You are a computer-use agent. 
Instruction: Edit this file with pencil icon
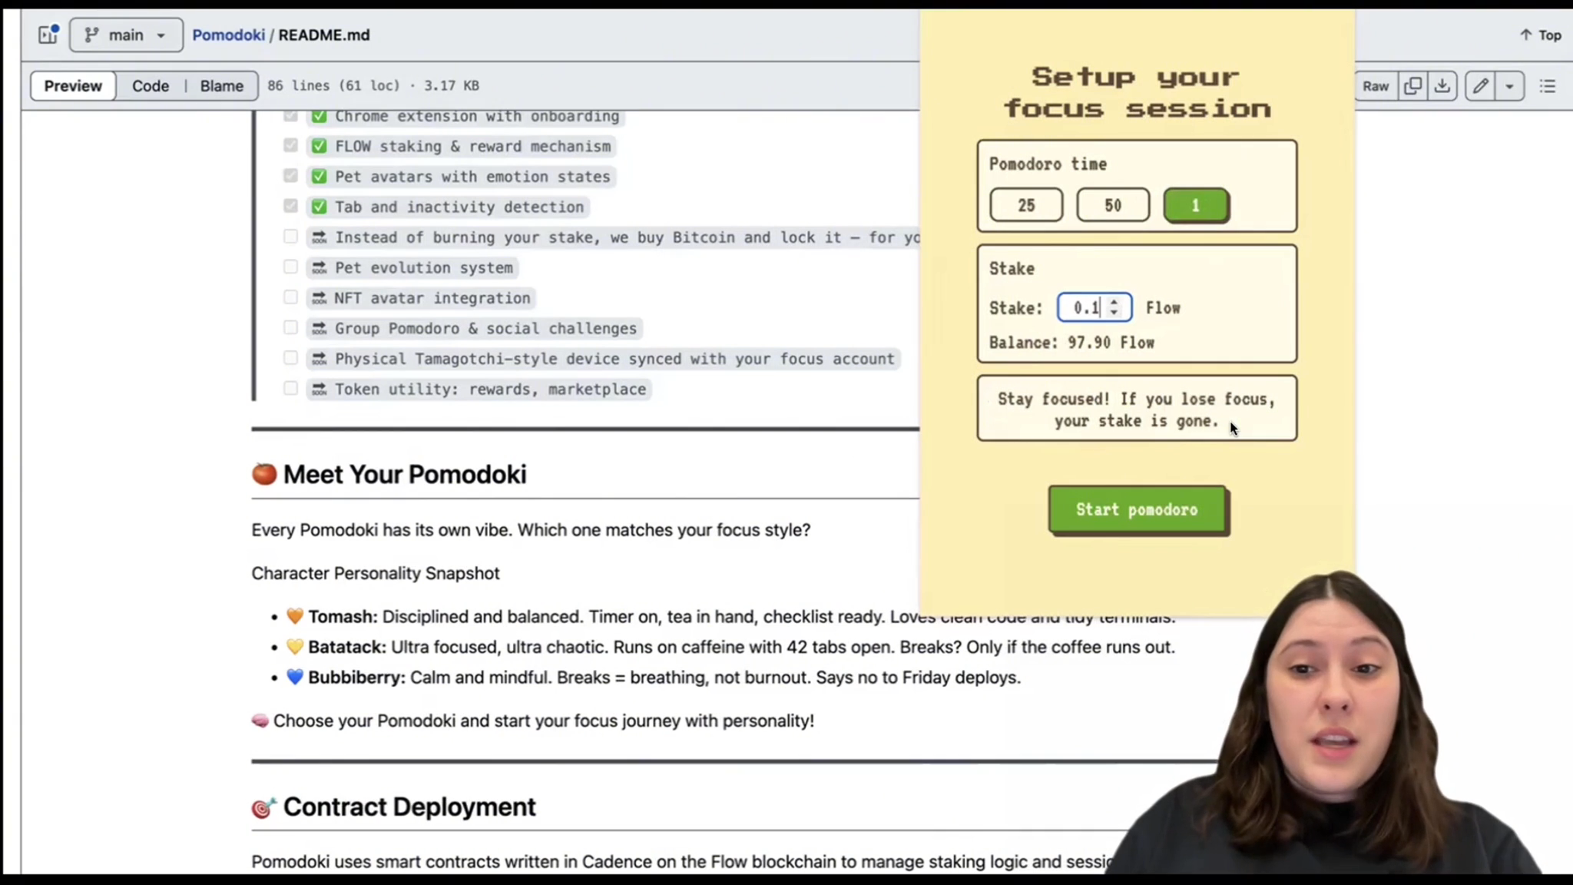tap(1480, 86)
